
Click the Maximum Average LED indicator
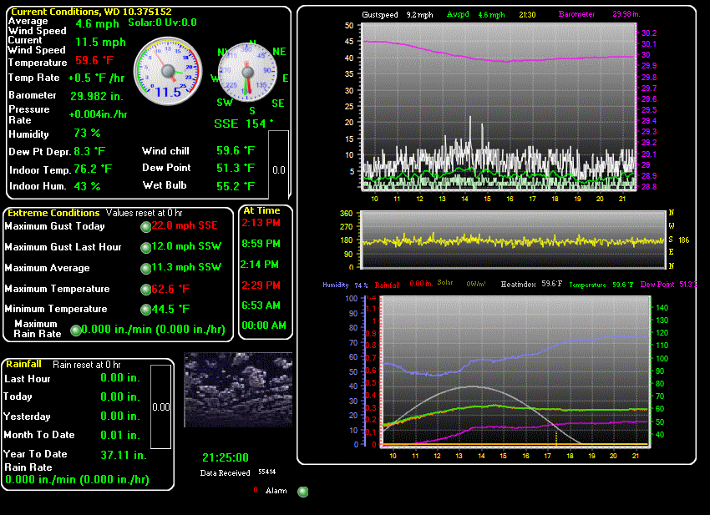click(145, 269)
